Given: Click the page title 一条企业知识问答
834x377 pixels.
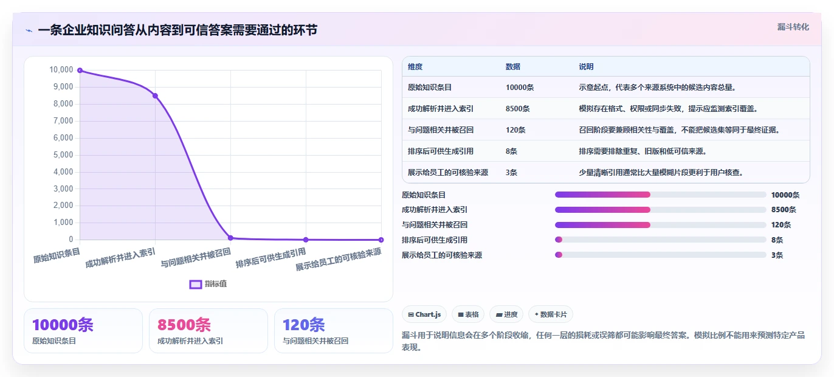Looking at the screenshot, I should click(177, 30).
